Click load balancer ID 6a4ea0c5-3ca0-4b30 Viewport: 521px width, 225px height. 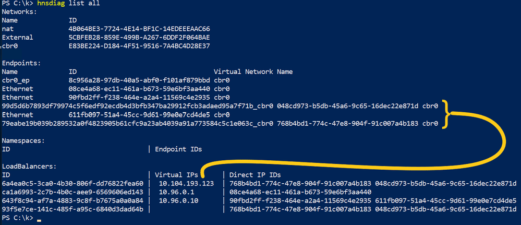pyautogui.click(x=72, y=184)
